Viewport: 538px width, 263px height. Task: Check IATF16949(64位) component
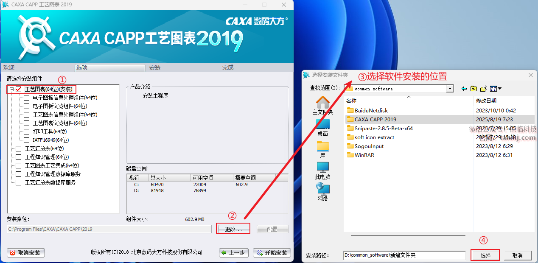[x=27, y=140]
